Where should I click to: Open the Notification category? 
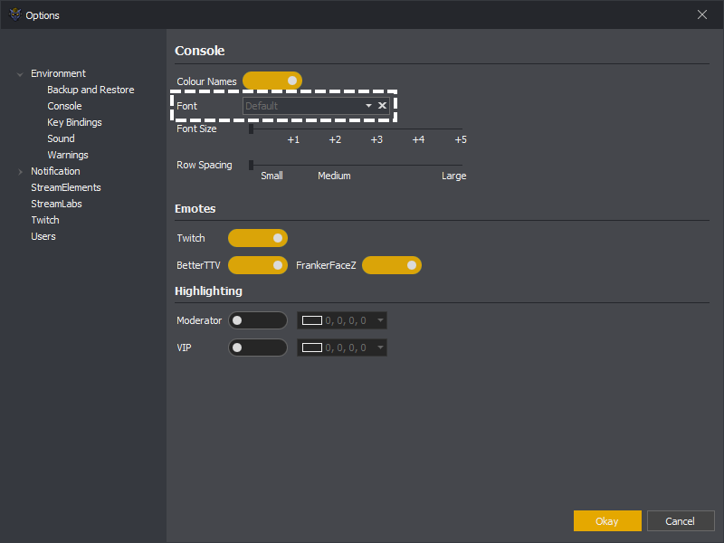pos(55,171)
